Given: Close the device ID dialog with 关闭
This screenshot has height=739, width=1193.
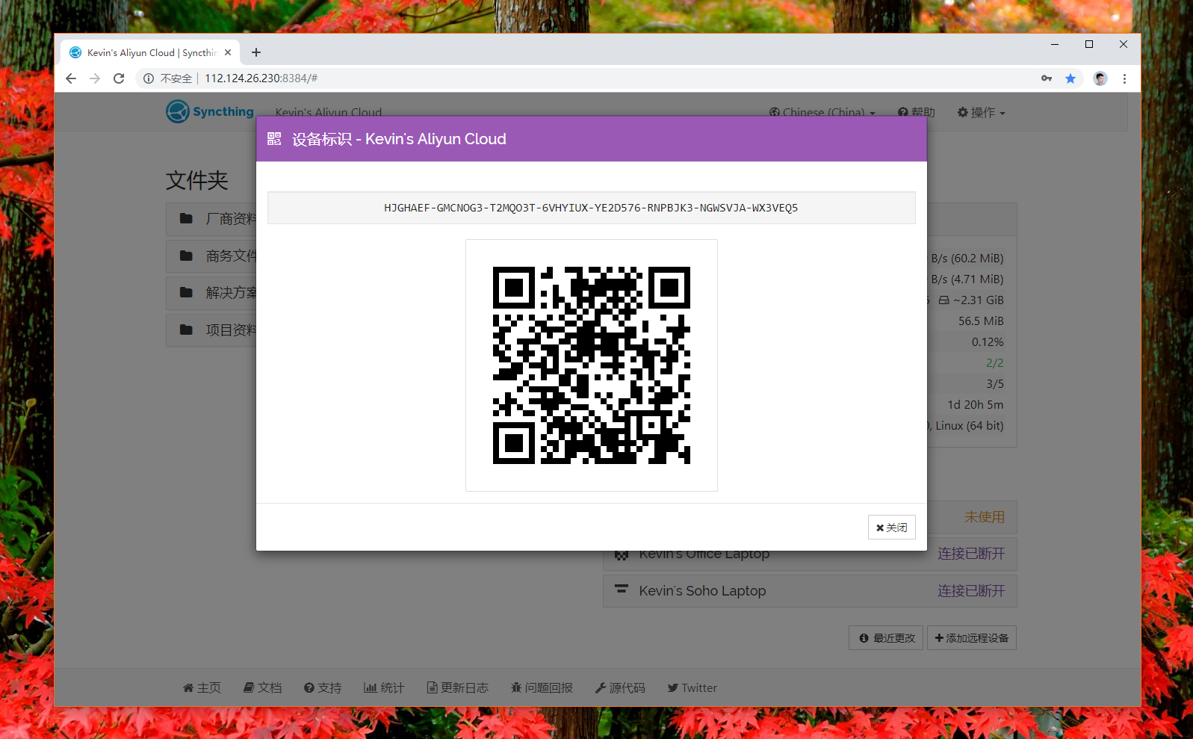Looking at the screenshot, I should tap(891, 528).
